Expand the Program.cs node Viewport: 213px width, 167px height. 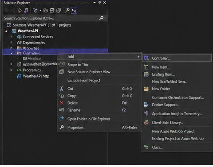click(x=11, y=70)
